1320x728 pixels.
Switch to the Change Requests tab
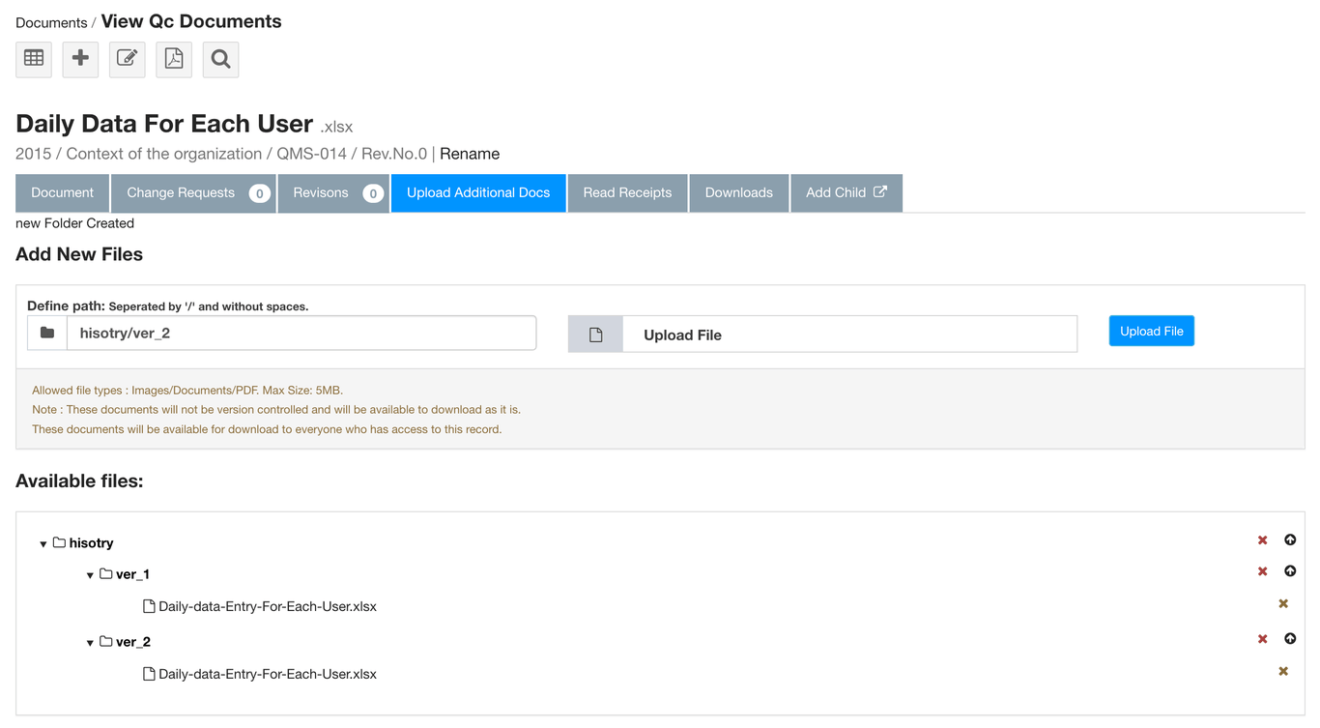193,192
